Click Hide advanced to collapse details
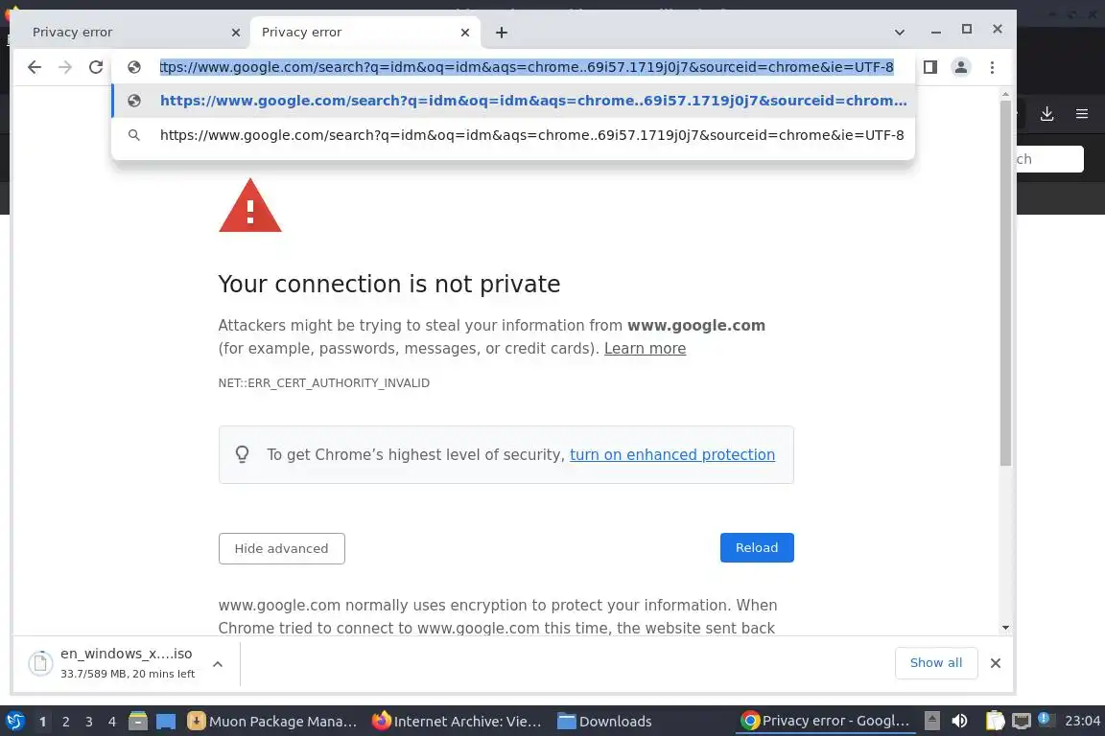The width and height of the screenshot is (1105, 736). tap(281, 548)
